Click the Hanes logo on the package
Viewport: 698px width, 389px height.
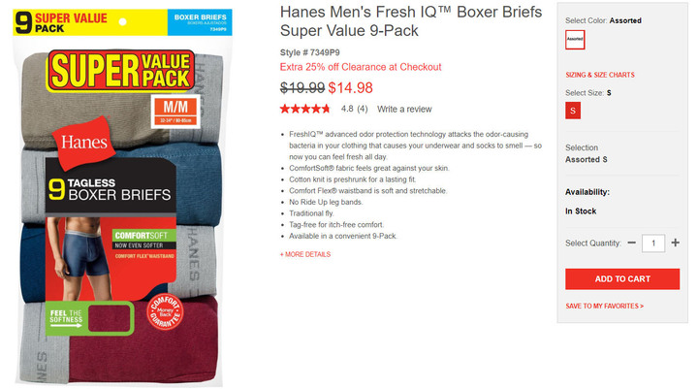83,143
